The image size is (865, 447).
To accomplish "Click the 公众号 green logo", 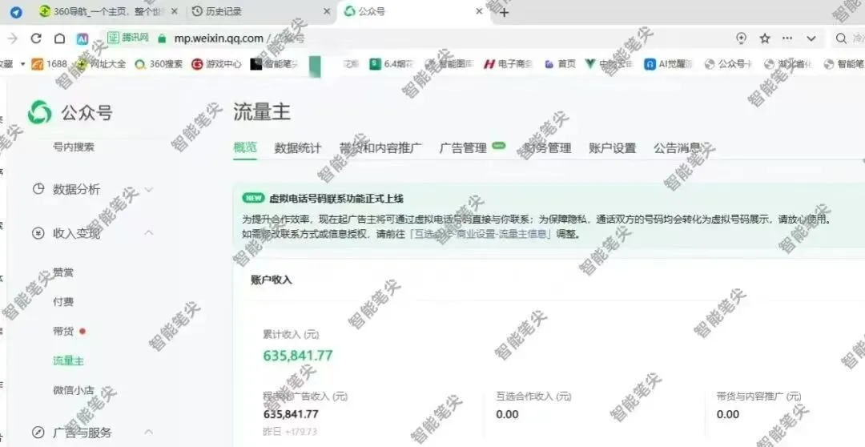I will click(40, 112).
